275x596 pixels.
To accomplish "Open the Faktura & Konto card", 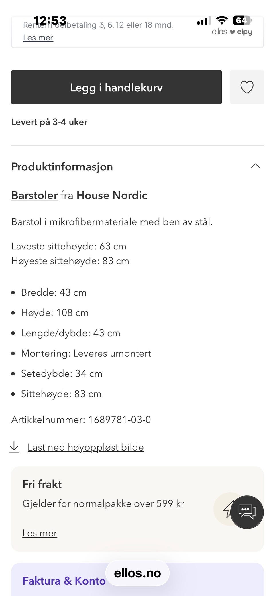I will pyautogui.click(x=137, y=580).
